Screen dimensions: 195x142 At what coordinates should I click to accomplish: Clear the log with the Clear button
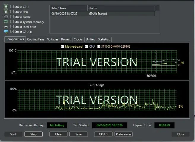point(58,134)
